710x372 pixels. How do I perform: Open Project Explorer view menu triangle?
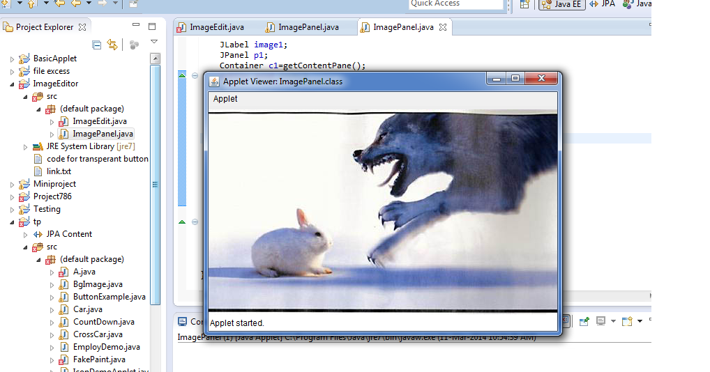pyautogui.click(x=154, y=42)
